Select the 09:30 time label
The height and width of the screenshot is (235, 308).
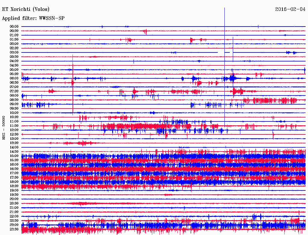point(14,108)
